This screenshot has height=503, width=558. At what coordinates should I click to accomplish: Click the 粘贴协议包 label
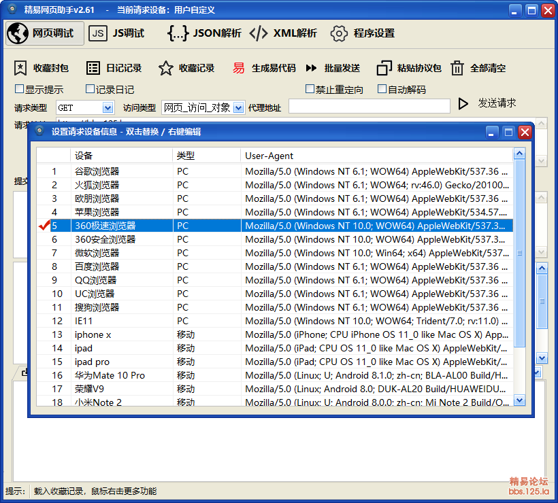click(x=419, y=68)
